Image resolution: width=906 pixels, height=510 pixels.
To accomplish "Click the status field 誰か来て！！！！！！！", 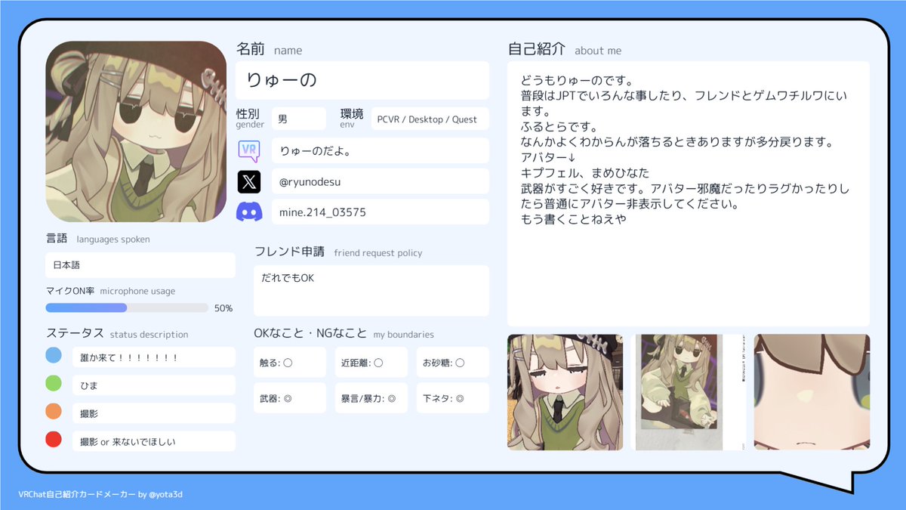I will click(x=154, y=357).
